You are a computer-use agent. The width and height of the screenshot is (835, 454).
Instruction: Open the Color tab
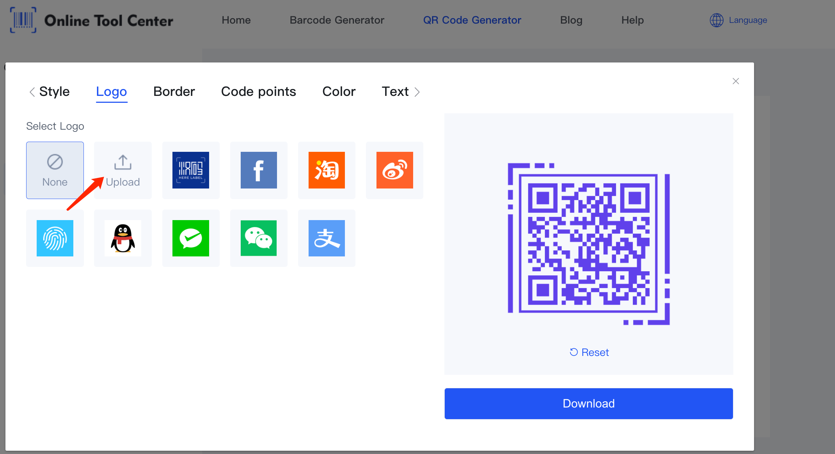point(339,92)
